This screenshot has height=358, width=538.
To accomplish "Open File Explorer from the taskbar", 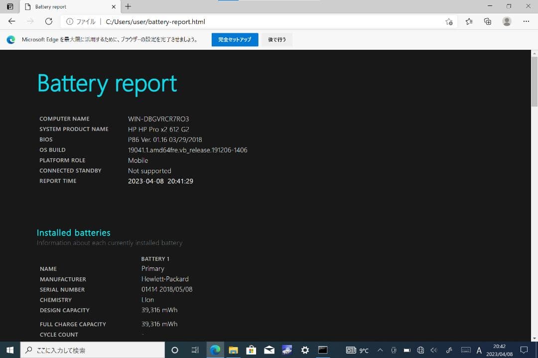I will (233, 350).
